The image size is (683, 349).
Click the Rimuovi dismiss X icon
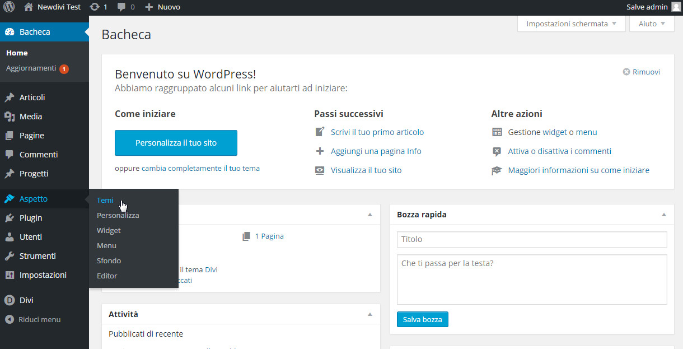click(x=626, y=72)
